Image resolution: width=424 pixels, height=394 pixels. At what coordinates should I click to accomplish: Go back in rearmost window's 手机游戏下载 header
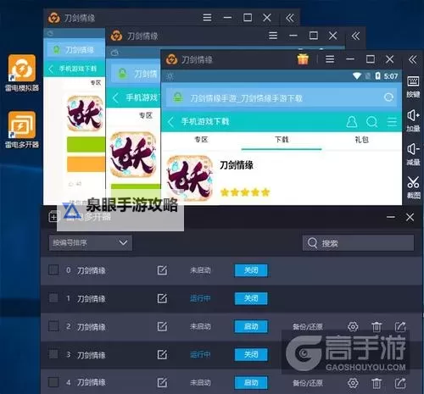pos(51,69)
